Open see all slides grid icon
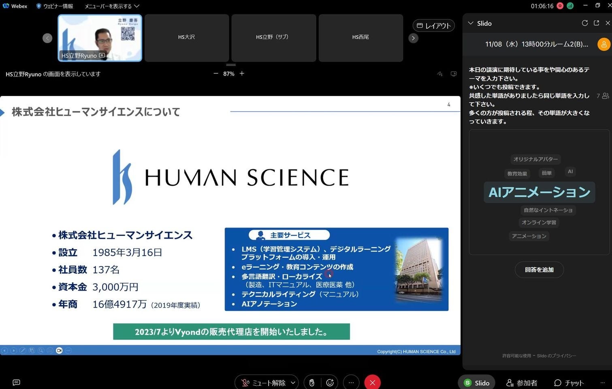612x389 pixels. coord(32,351)
